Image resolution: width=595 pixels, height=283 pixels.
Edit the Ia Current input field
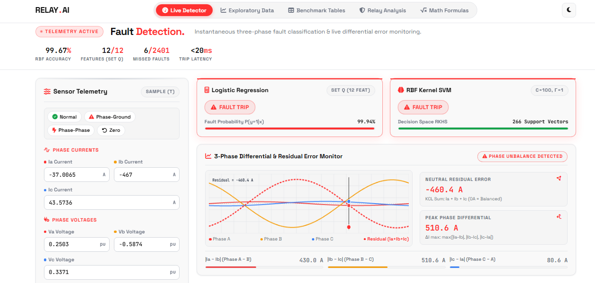coord(77,174)
